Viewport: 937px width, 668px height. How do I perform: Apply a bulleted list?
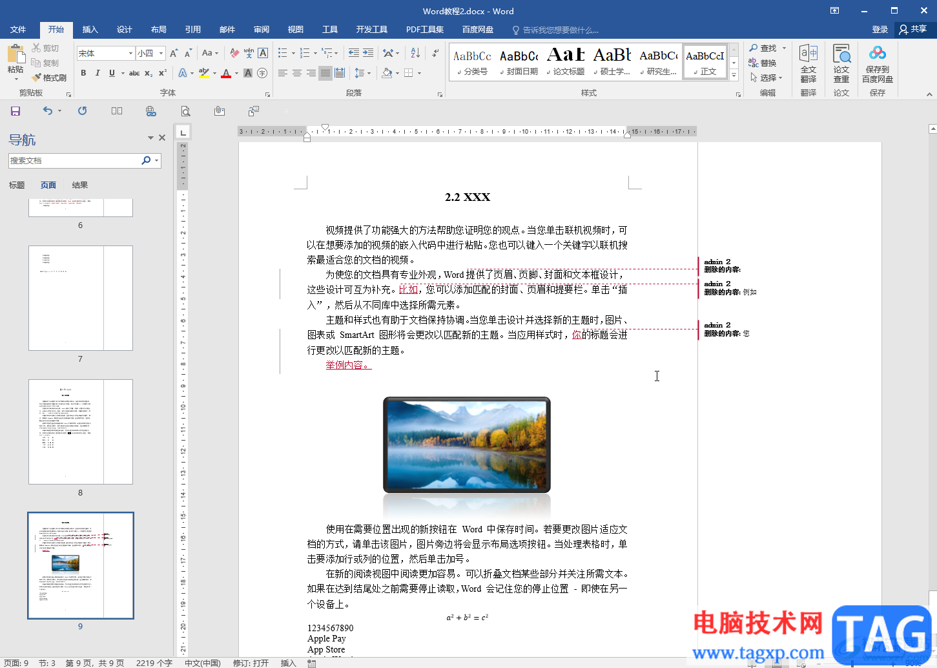(282, 53)
